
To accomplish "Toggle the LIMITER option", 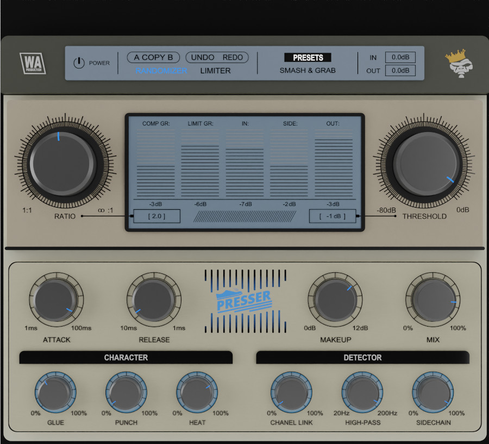I will 216,71.
